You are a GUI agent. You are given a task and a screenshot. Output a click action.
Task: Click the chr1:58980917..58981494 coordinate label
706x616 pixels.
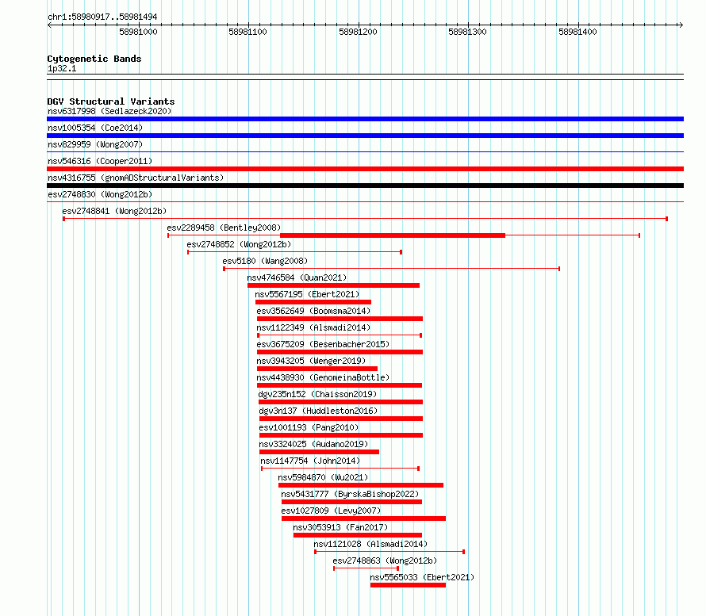point(102,17)
